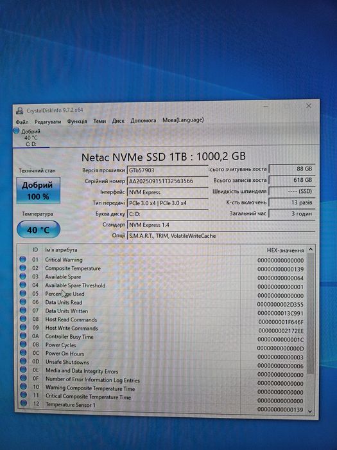This screenshot has height=450, width=337.
Task: Click total host reads value 88 GB
Action: coord(291,168)
